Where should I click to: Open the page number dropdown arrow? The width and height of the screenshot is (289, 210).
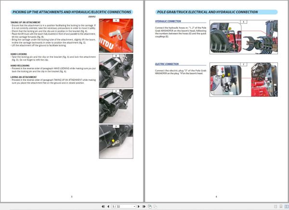tap(134, 207)
